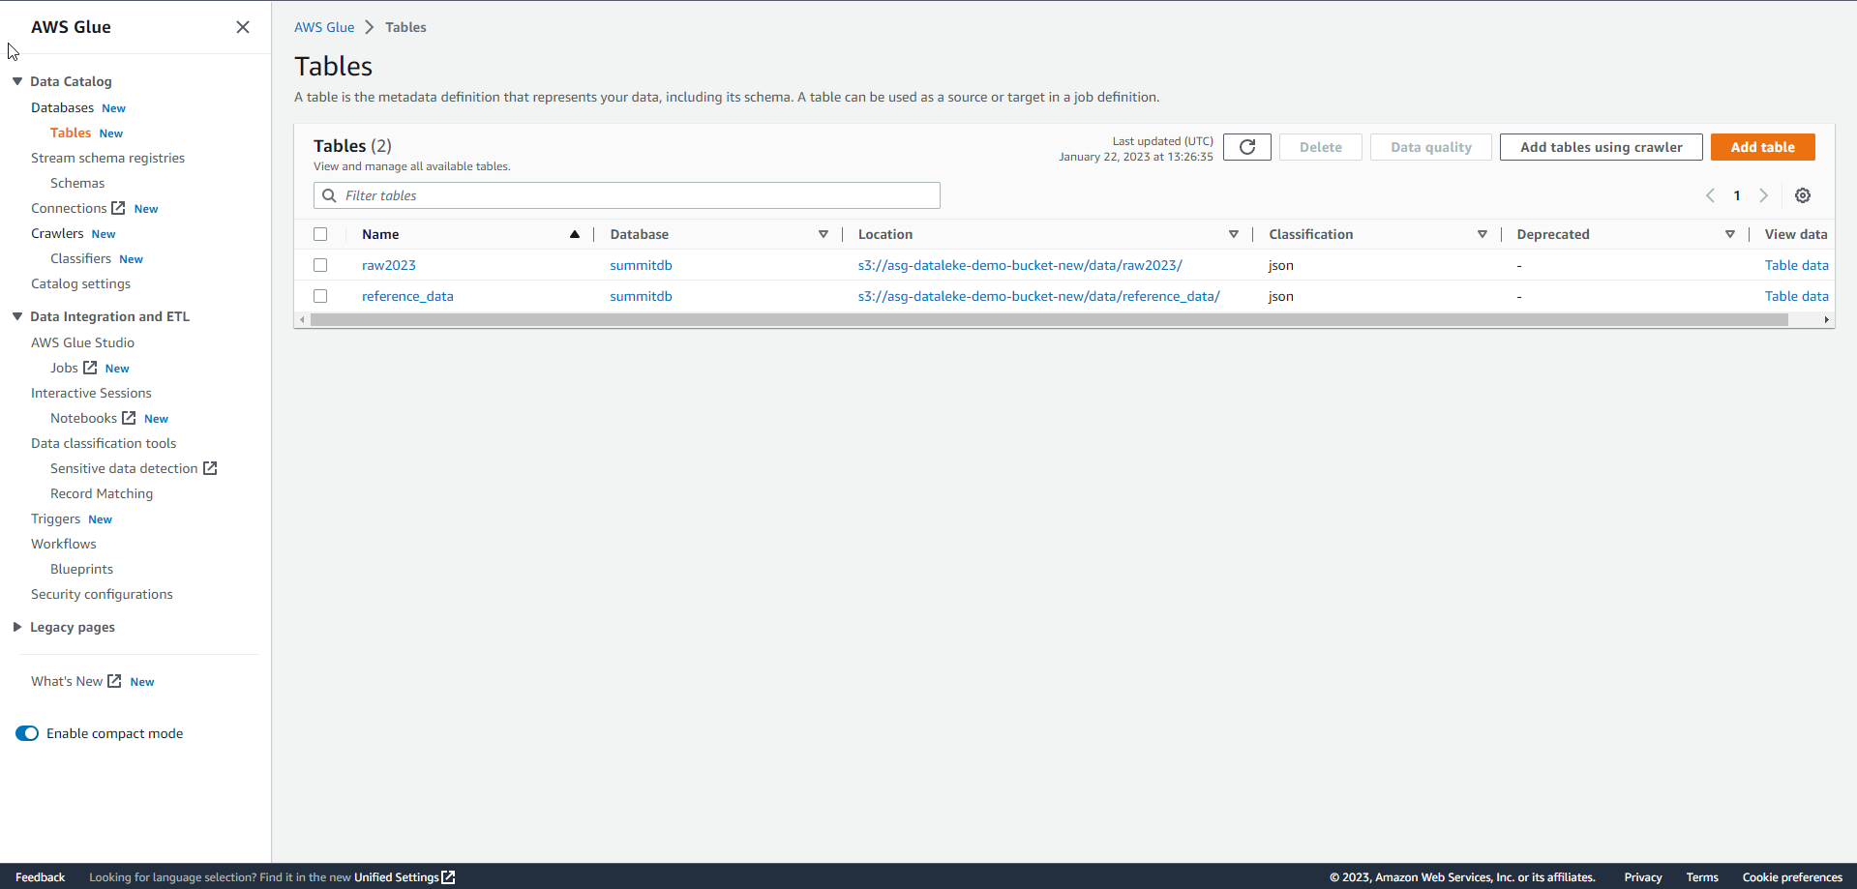
Task: Click the external link icon beside Jobs
Action: pos(90,368)
